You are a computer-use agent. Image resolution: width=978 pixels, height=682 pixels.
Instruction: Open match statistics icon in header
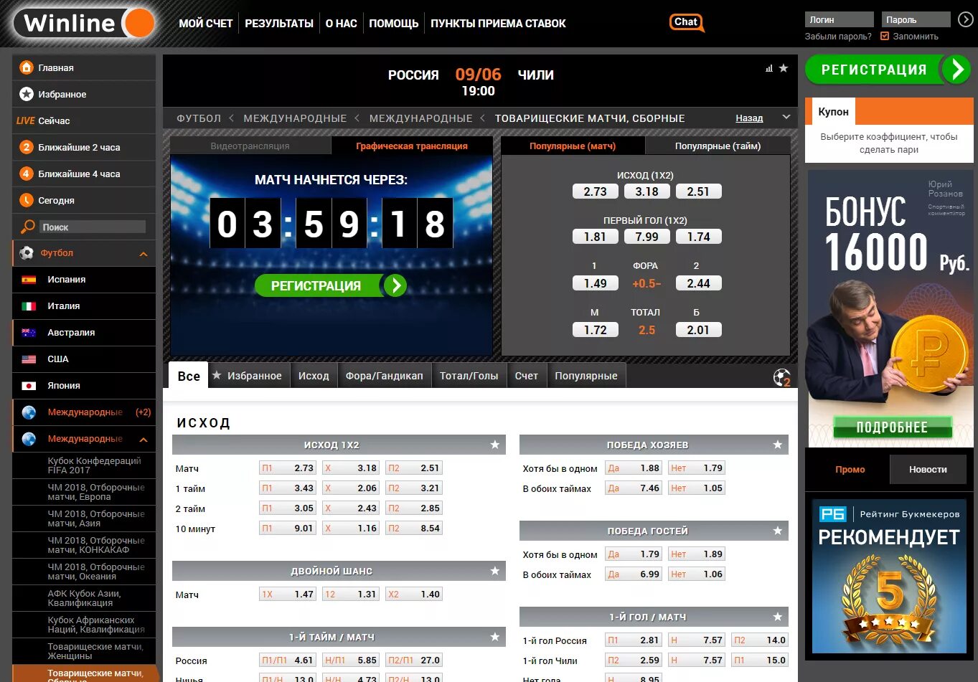coord(769,68)
